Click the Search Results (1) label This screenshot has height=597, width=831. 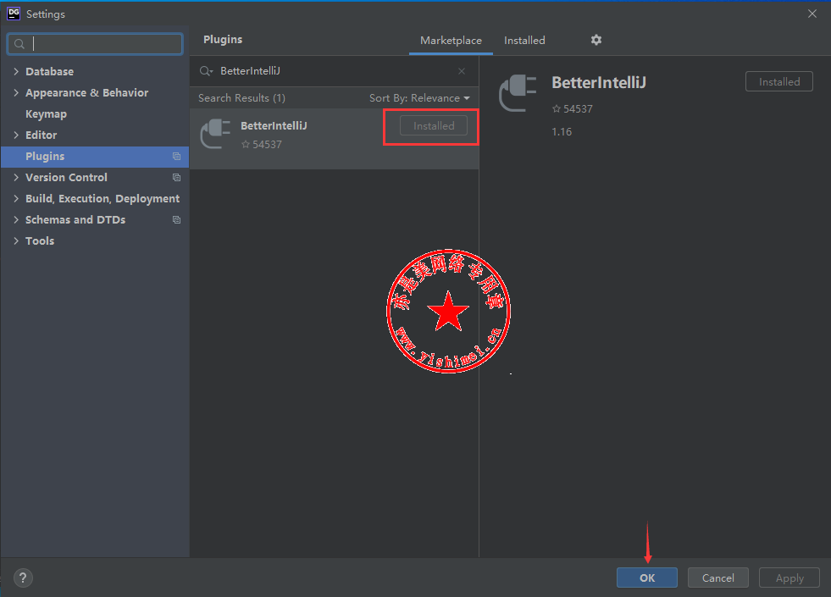(x=241, y=98)
